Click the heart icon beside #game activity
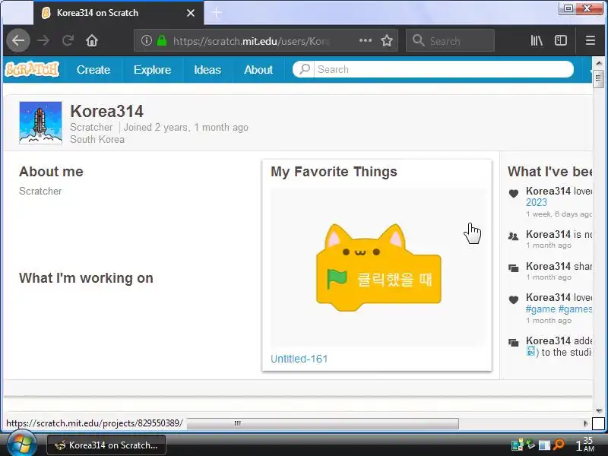 (514, 299)
